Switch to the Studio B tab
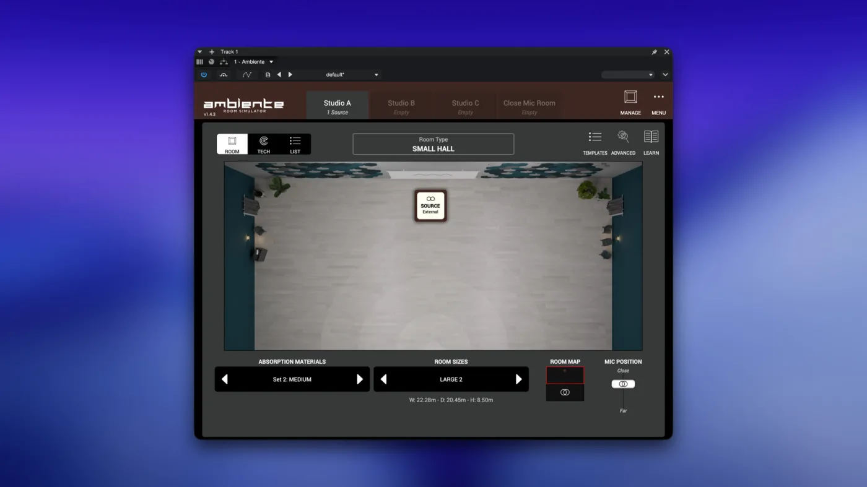This screenshot has height=487, width=867. pos(401,106)
